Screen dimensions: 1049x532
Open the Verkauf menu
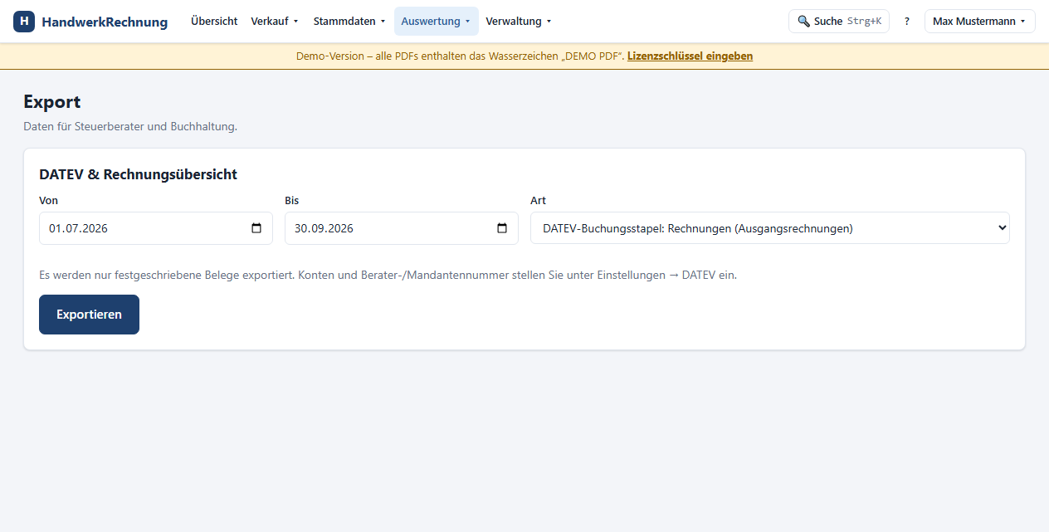coord(275,22)
